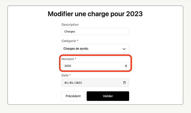Click empty area of the Date input
The width and height of the screenshot is (191, 113).
click(103, 83)
